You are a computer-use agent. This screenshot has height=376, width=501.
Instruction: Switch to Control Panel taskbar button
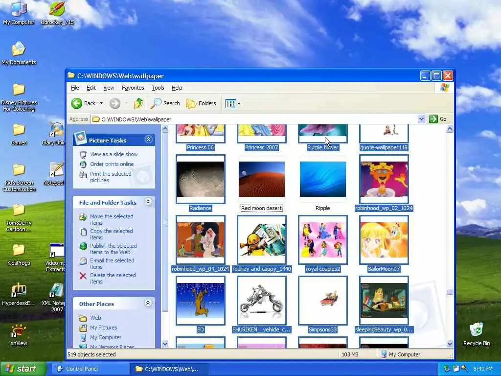[x=91, y=369]
